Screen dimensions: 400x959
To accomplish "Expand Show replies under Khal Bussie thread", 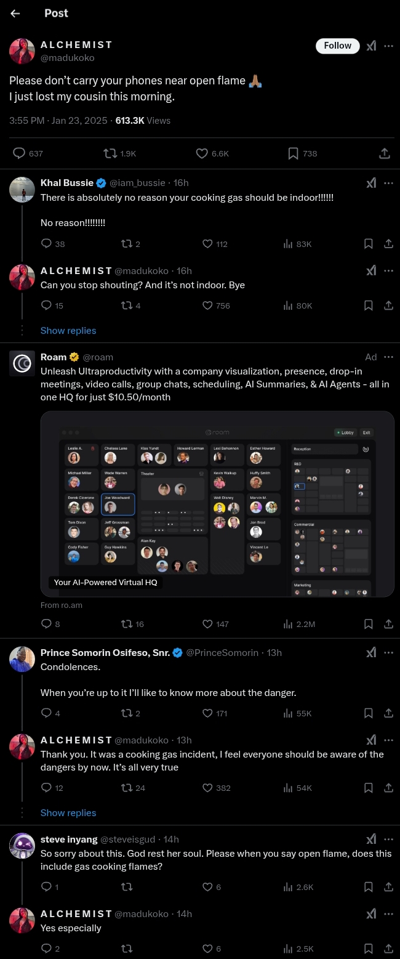I will (68, 331).
